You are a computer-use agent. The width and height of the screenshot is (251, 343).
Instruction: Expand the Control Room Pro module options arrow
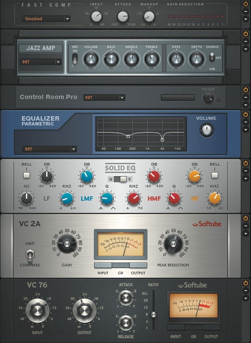(x=246, y=105)
